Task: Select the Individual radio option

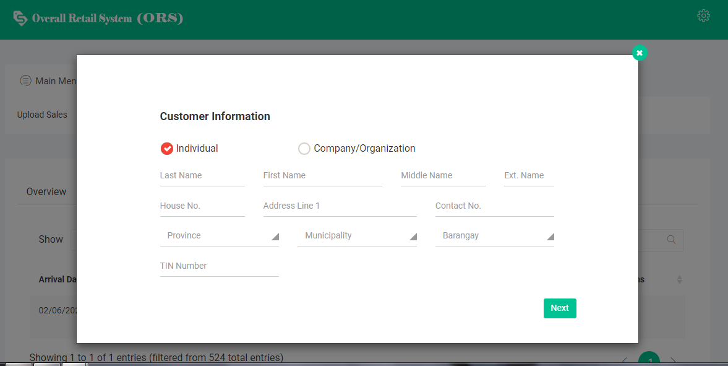Action: click(x=166, y=149)
